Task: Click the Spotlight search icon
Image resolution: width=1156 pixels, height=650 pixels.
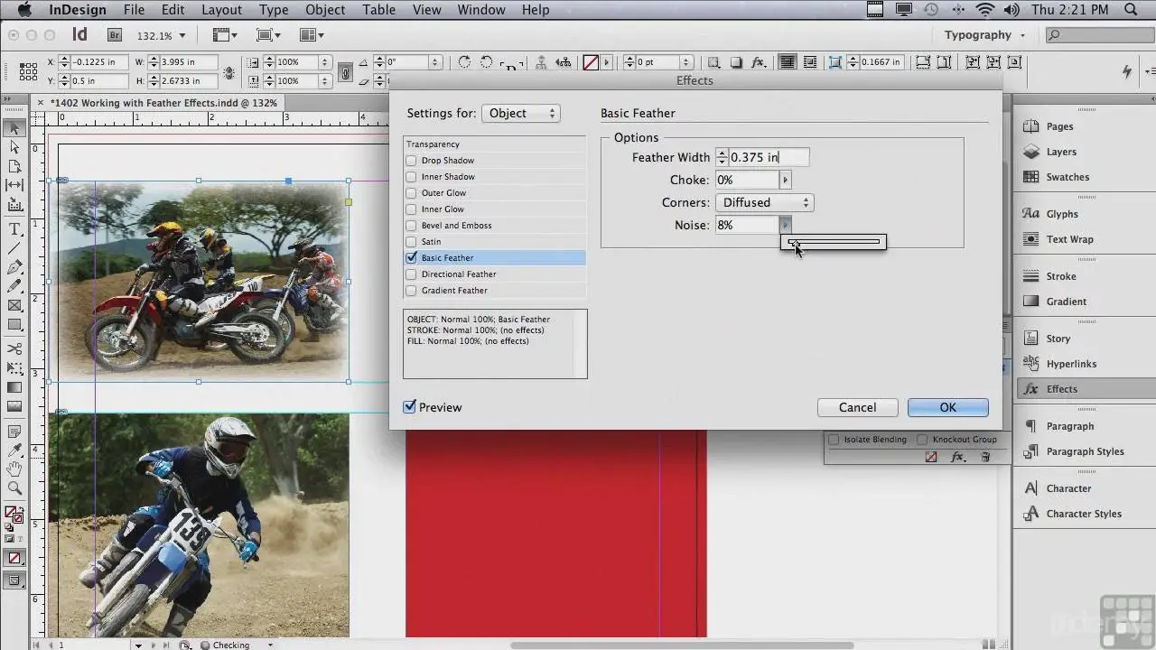Action: coord(1131,10)
